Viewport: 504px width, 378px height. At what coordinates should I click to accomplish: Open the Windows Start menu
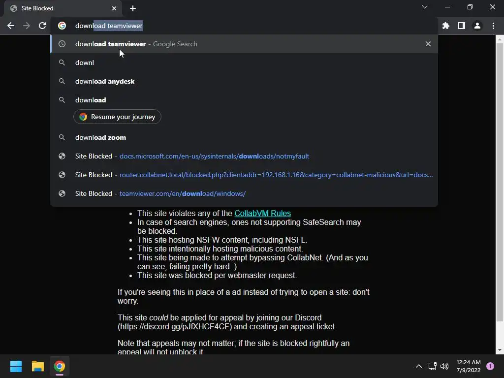[16, 366]
